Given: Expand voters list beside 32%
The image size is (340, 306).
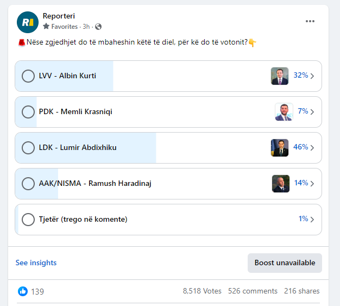Looking at the screenshot, I should tap(312, 76).
